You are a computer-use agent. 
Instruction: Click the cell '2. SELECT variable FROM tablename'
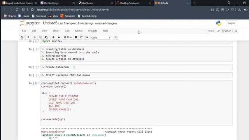pyautogui.click(x=137, y=75)
